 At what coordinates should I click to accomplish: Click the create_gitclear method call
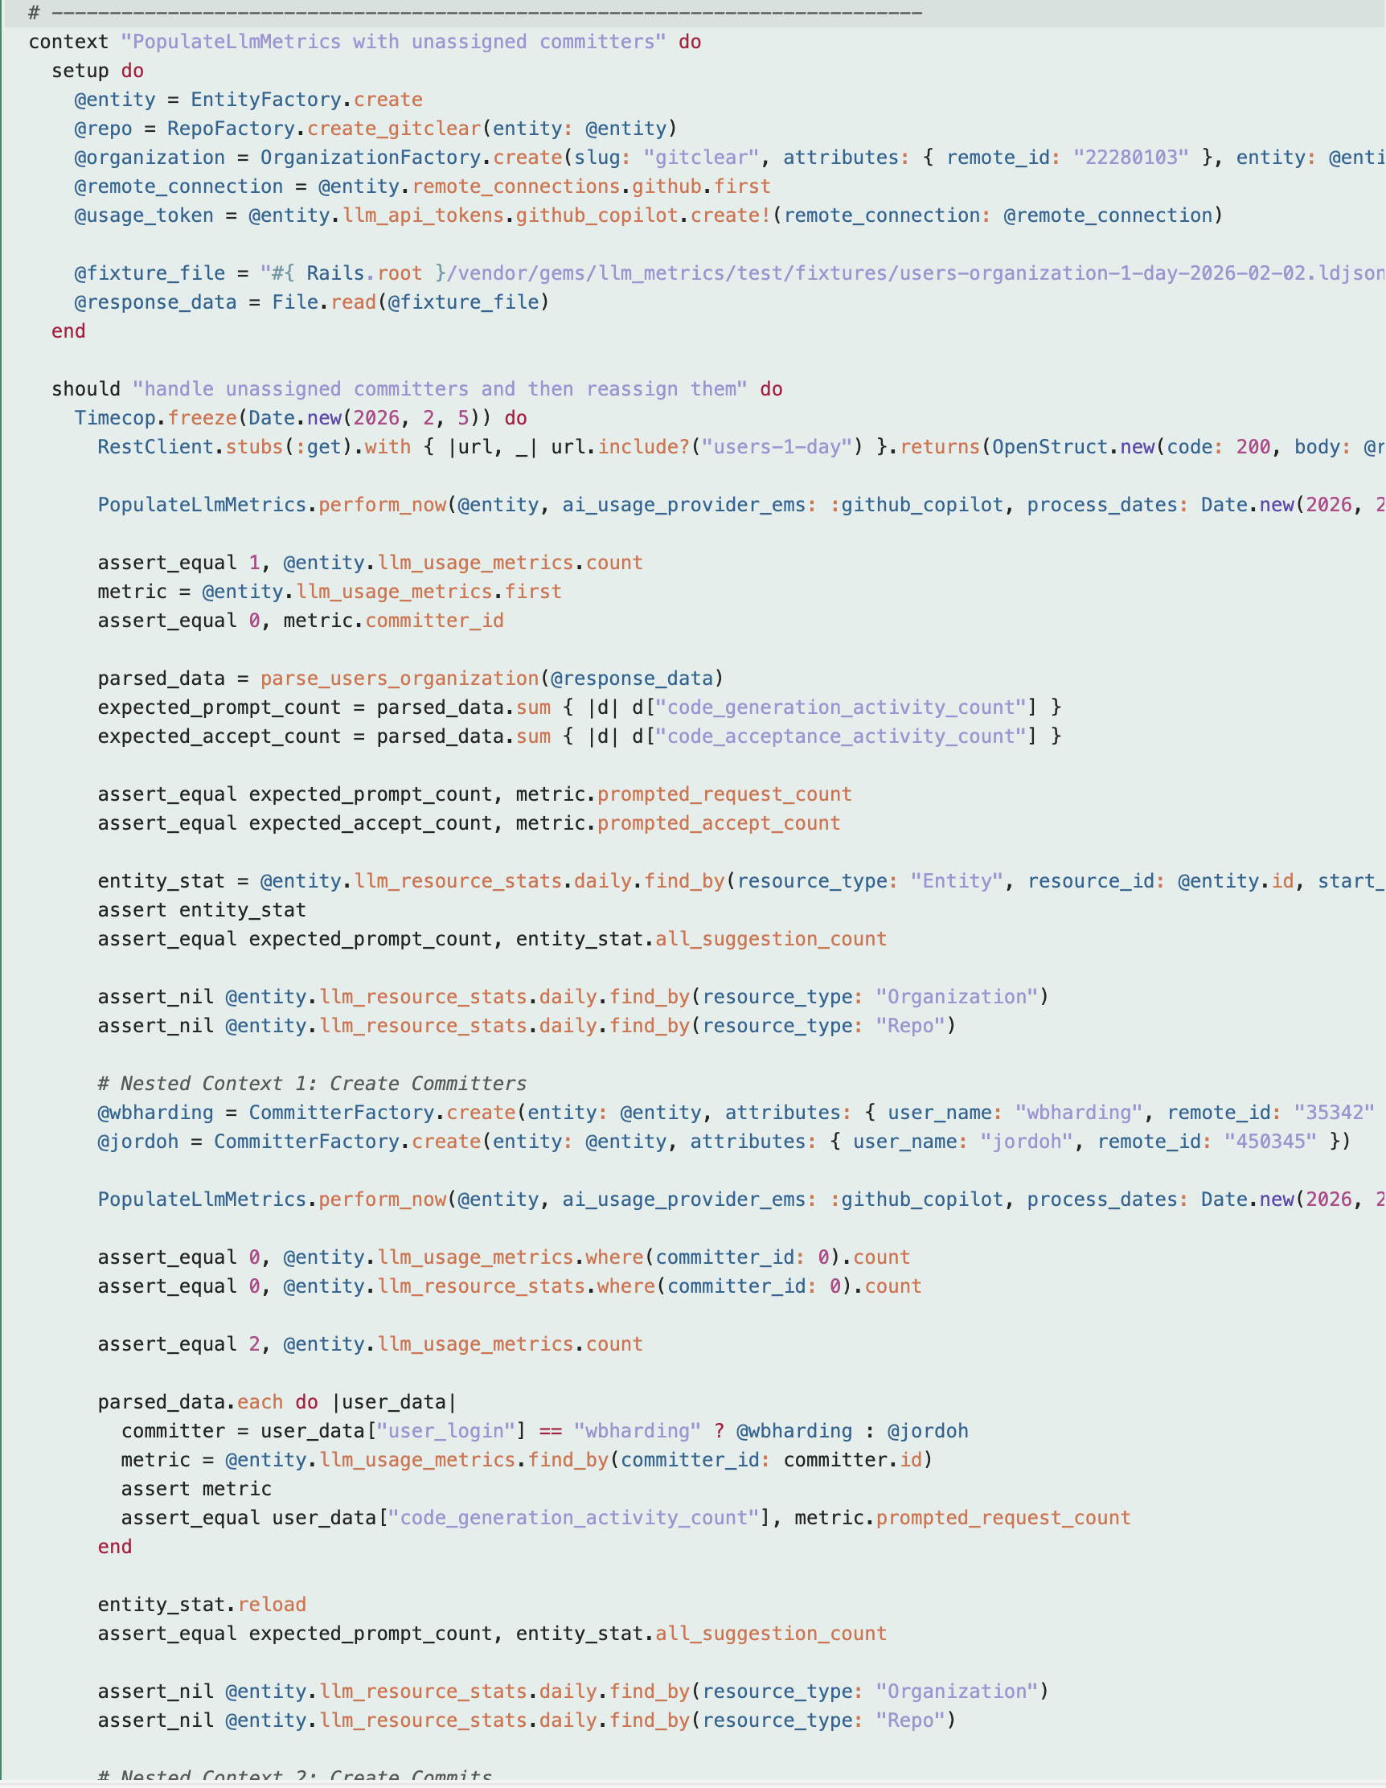(394, 129)
